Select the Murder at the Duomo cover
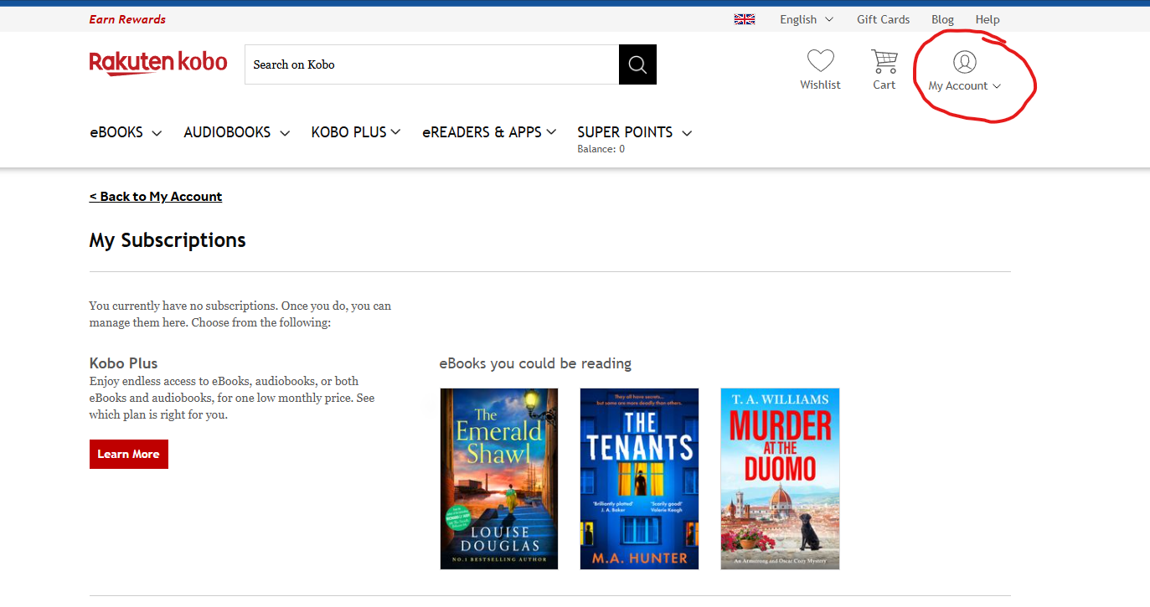This screenshot has height=607, width=1150. click(779, 478)
